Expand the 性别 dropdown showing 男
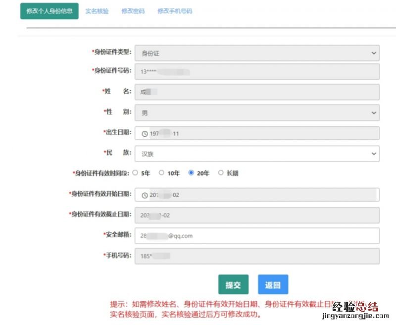Viewport: 396px width, 325px height. coord(257,113)
